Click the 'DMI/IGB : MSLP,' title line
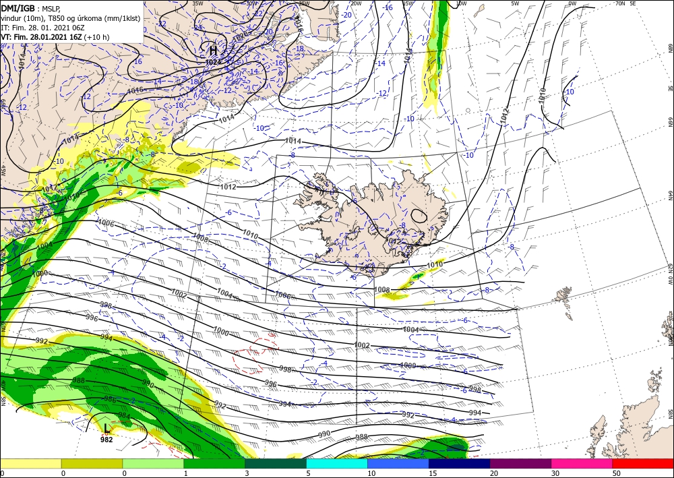This screenshot has height=478, width=674. 30,7
